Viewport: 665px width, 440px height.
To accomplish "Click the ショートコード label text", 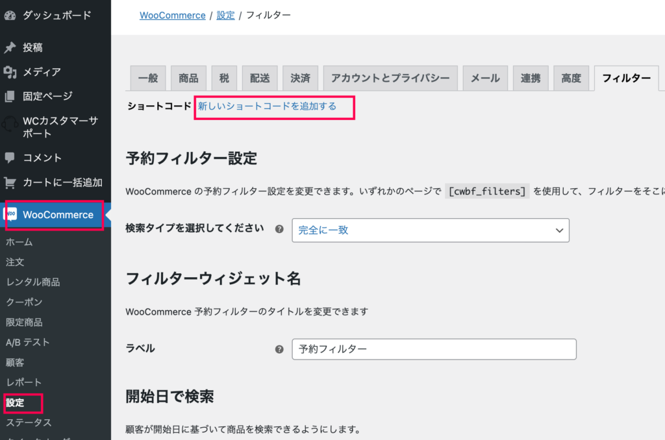I will pos(160,106).
